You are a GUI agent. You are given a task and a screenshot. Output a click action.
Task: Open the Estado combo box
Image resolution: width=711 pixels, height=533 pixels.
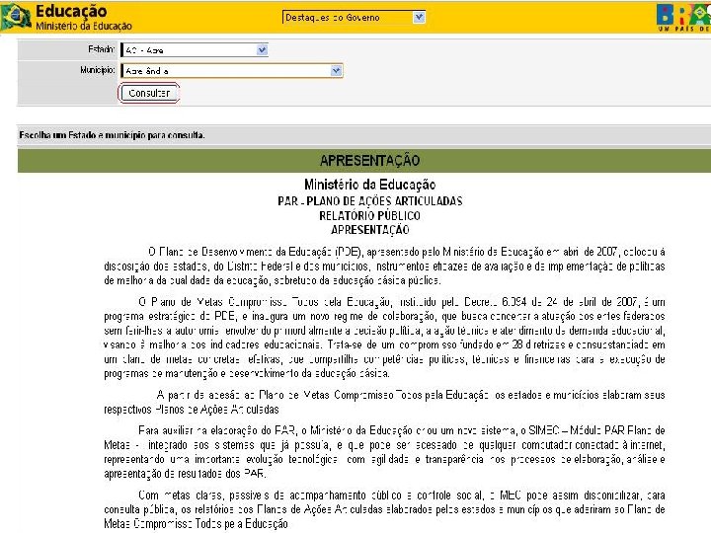click(x=195, y=50)
